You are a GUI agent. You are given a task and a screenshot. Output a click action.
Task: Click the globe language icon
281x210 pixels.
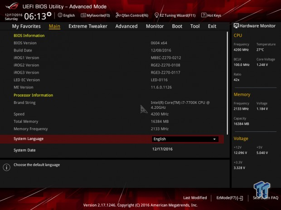tap(60, 15)
